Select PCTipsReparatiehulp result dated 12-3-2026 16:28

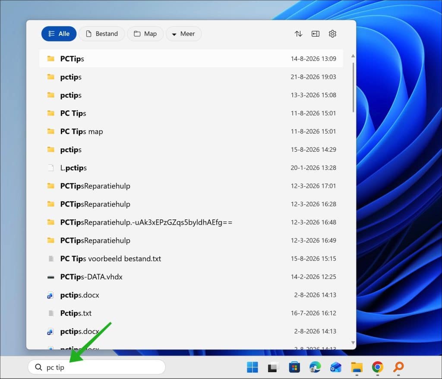191,204
